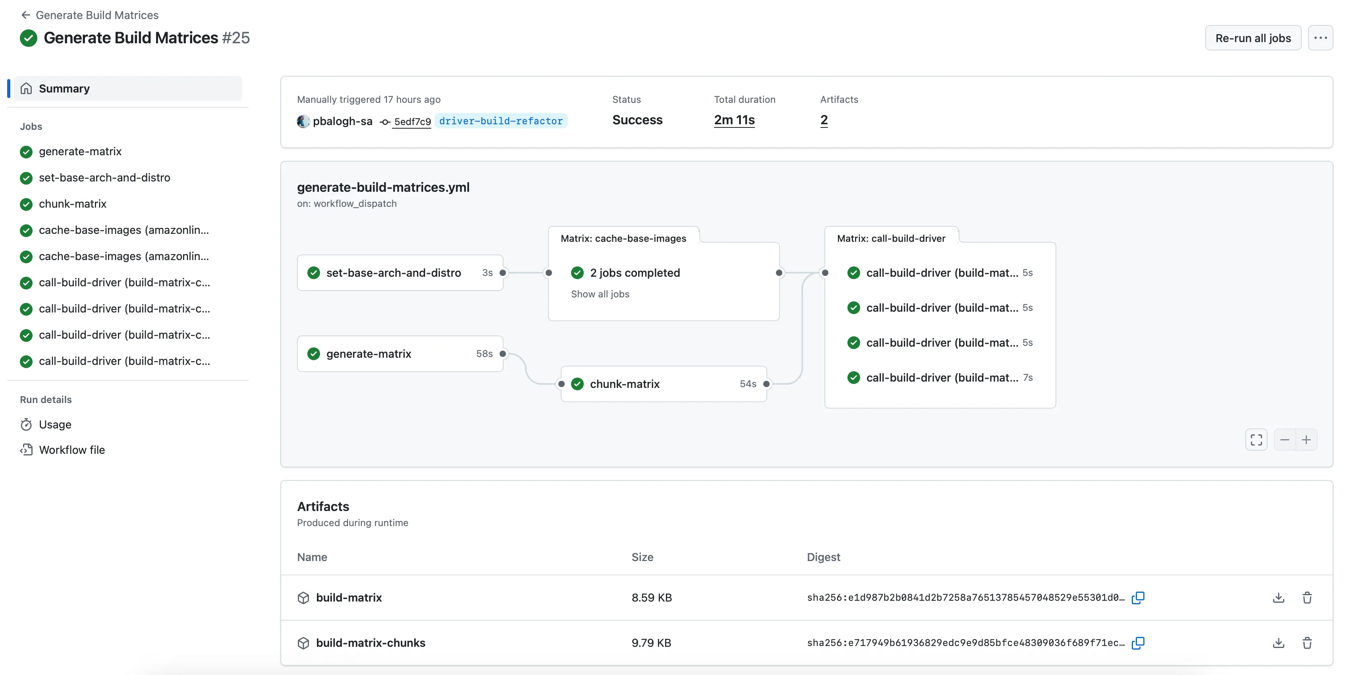Open the Workflow file page
1347x675 pixels.
(x=71, y=449)
